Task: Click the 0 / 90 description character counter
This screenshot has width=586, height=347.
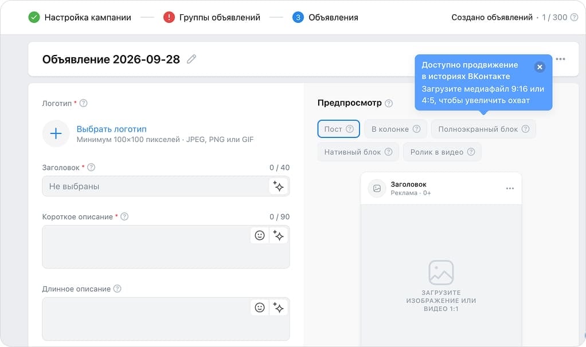Action: click(x=280, y=217)
